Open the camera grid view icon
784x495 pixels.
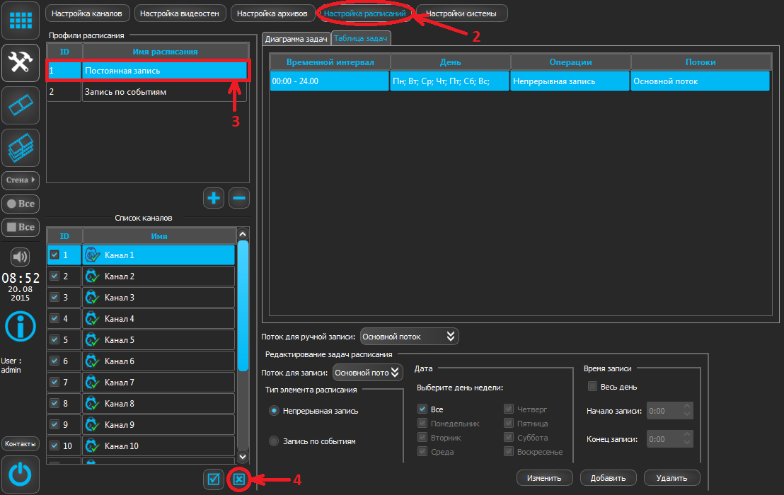pyautogui.click(x=21, y=21)
